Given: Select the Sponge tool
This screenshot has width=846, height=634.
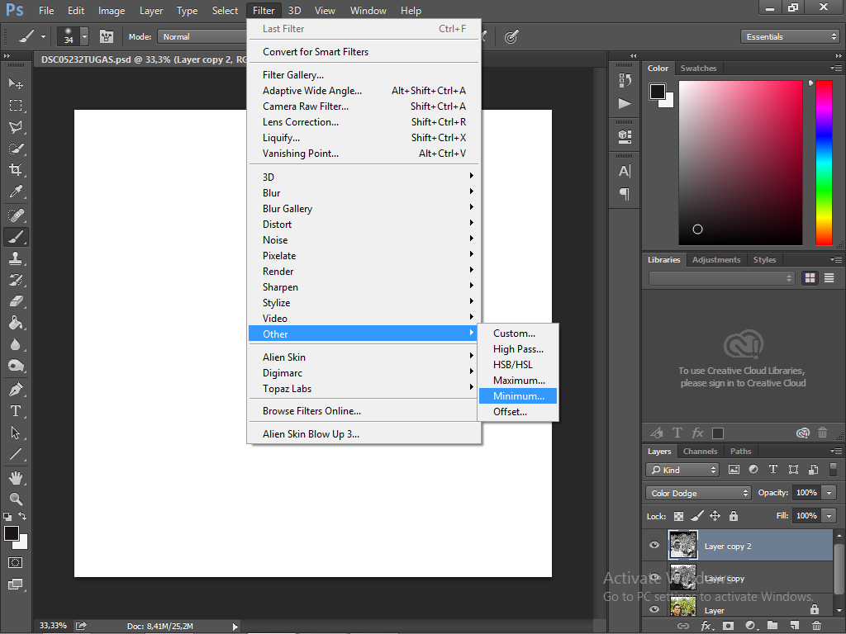Looking at the screenshot, I should click(16, 366).
